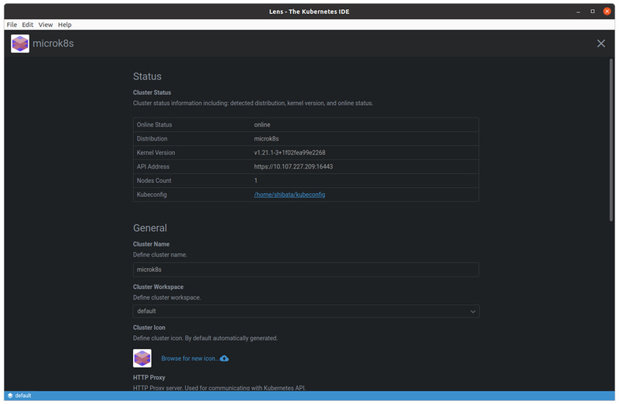Open the /home/shibata/kubeconfig link
The image size is (619, 404).
coord(289,195)
